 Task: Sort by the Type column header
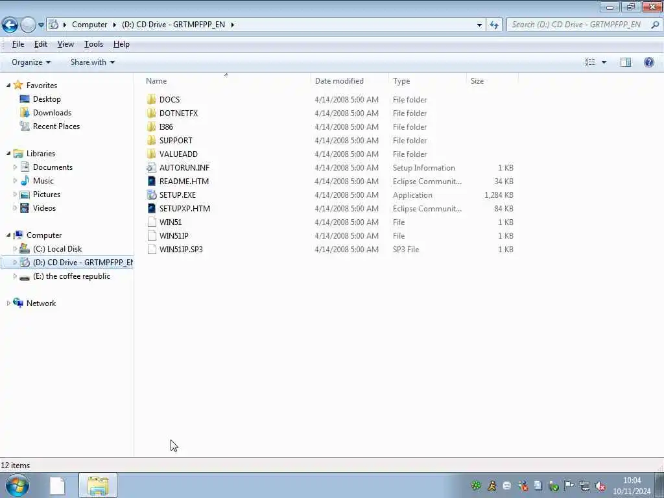point(401,81)
